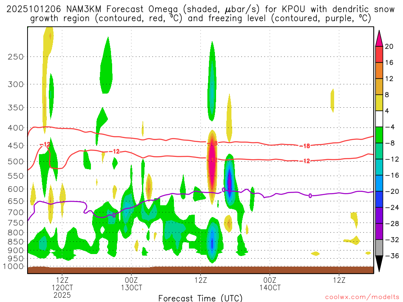
Task: Click the 14OCT date label
Action: pos(270,287)
